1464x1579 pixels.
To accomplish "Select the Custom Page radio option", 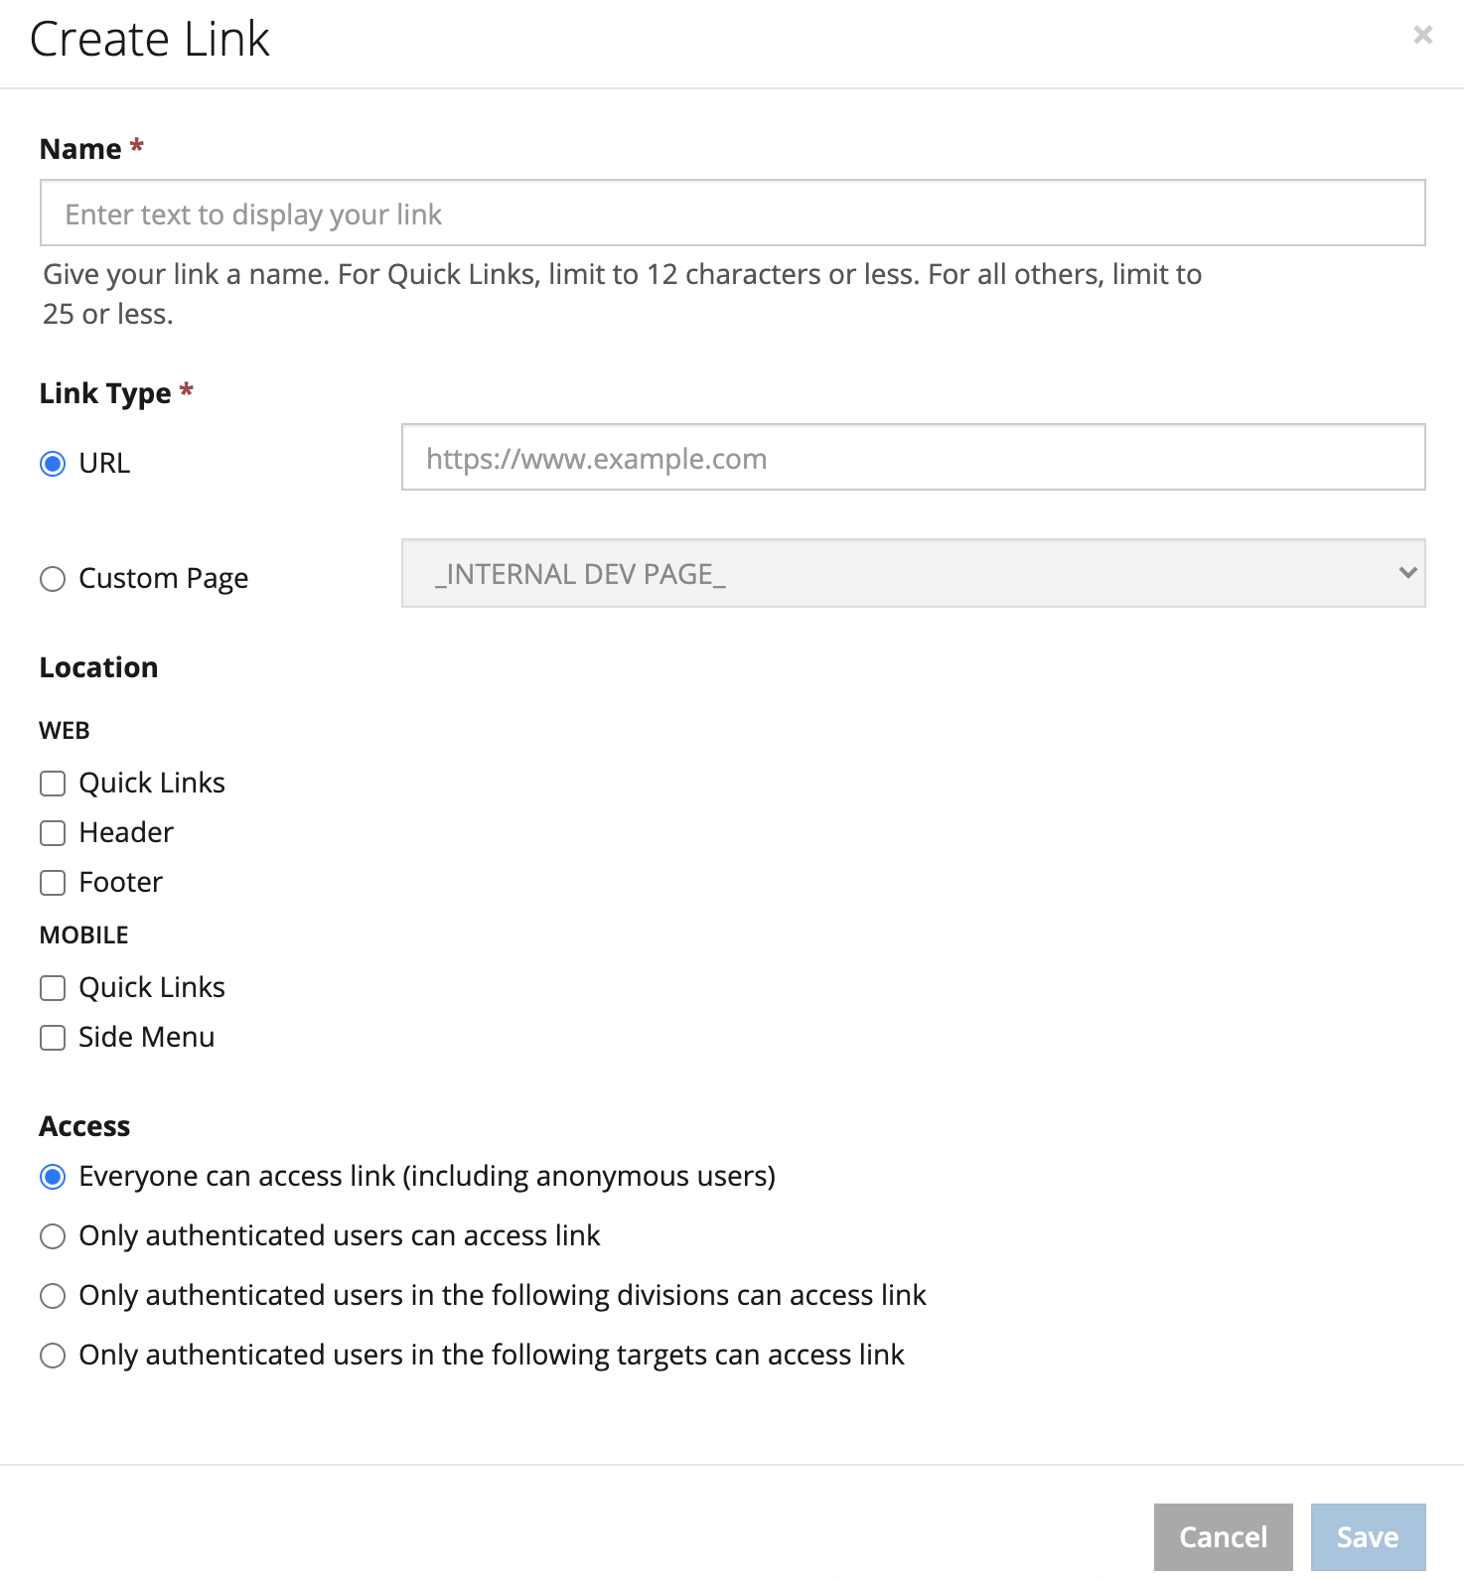I will tap(53, 579).
